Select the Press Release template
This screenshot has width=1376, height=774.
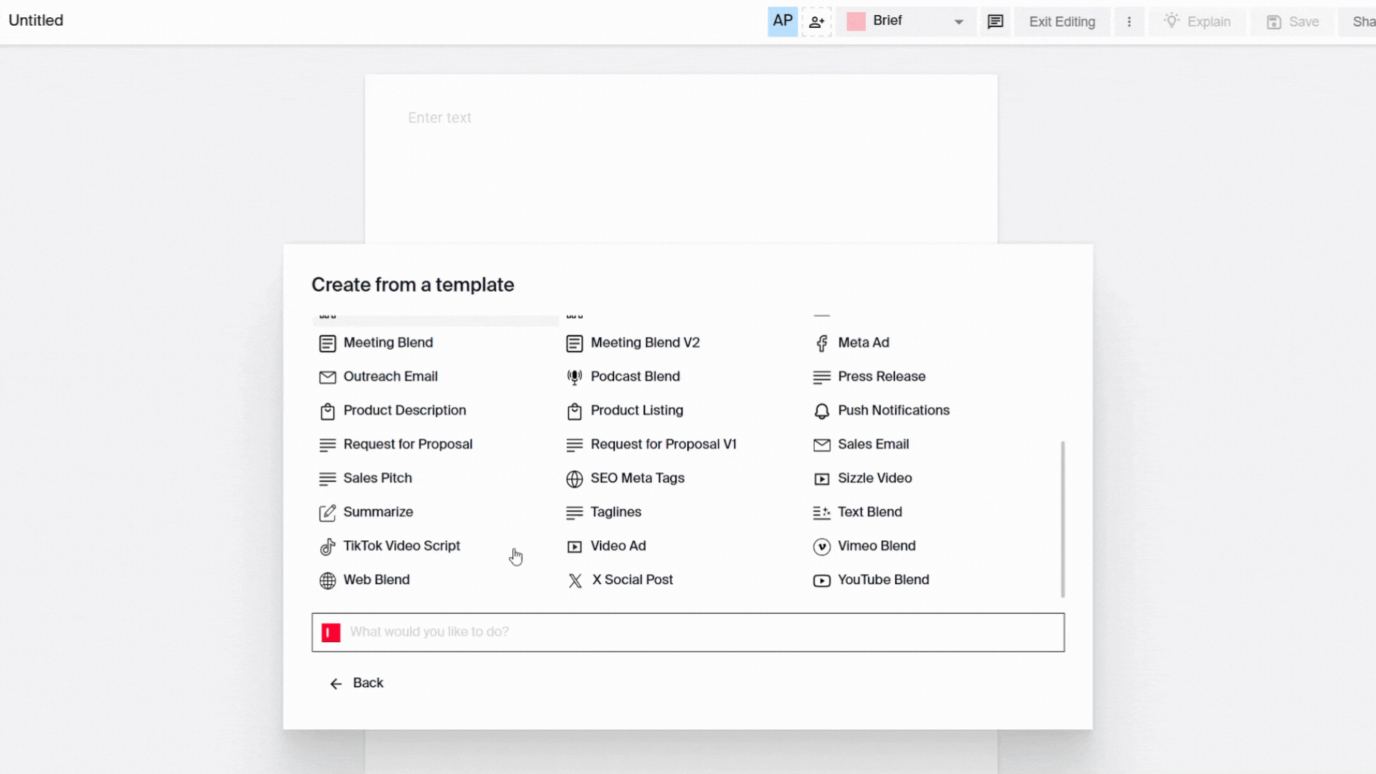pos(881,376)
